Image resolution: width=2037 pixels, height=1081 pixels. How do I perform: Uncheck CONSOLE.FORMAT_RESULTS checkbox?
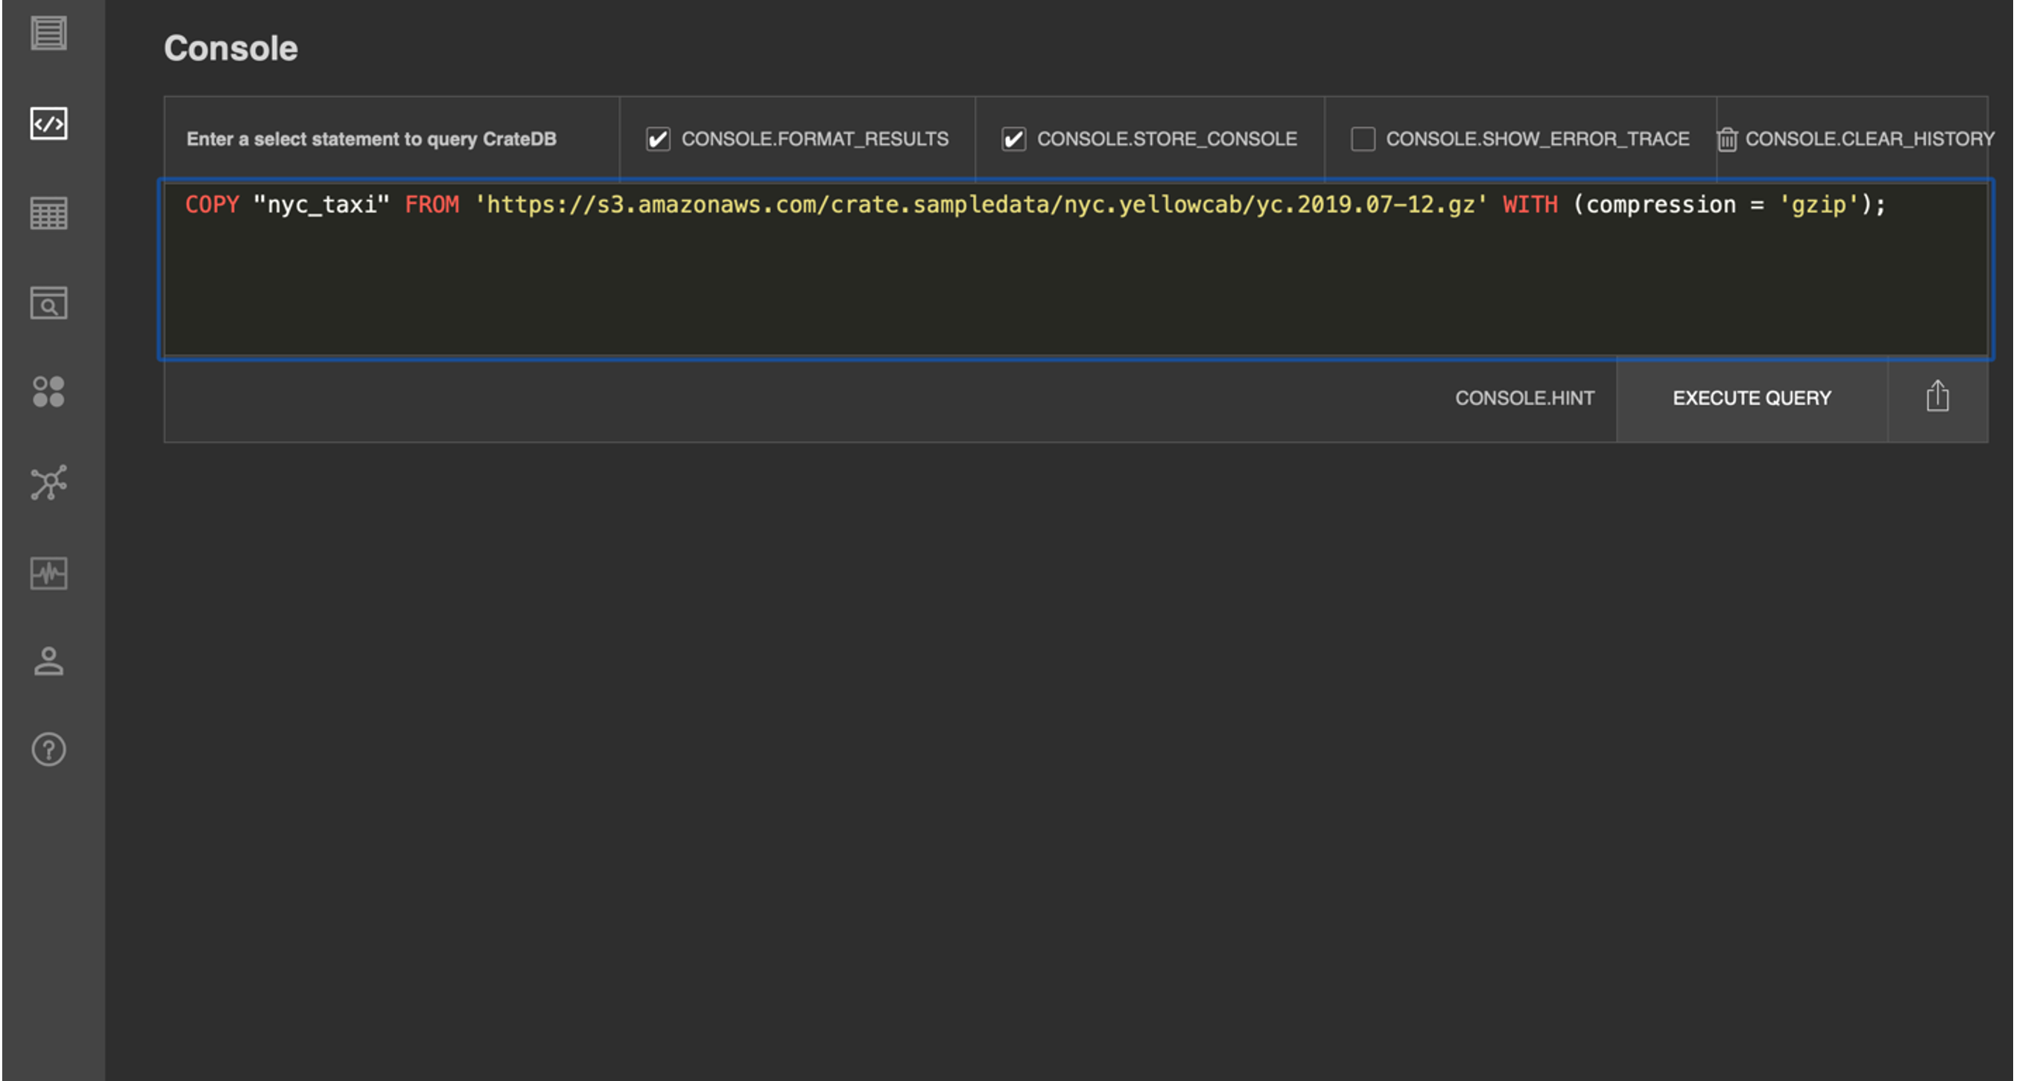tap(658, 139)
